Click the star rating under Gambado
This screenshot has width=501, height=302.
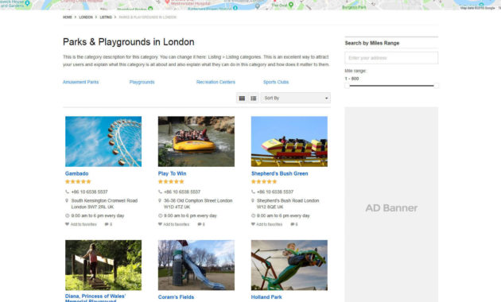(x=78, y=182)
